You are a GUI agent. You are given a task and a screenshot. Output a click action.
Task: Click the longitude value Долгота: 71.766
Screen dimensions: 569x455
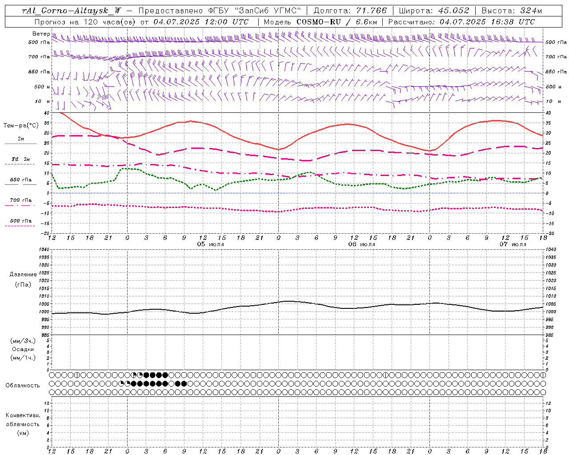click(350, 11)
